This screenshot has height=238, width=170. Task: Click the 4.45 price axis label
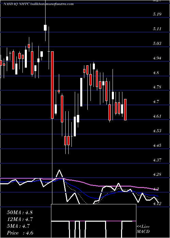coord(157,146)
